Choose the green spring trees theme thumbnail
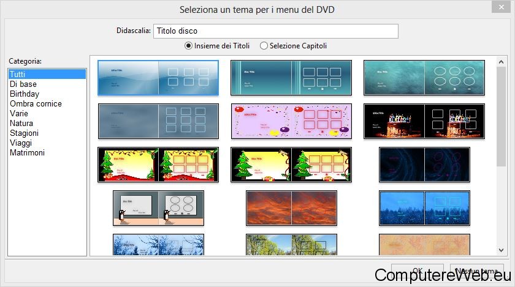The height and width of the screenshot is (287, 515). pos(291,245)
